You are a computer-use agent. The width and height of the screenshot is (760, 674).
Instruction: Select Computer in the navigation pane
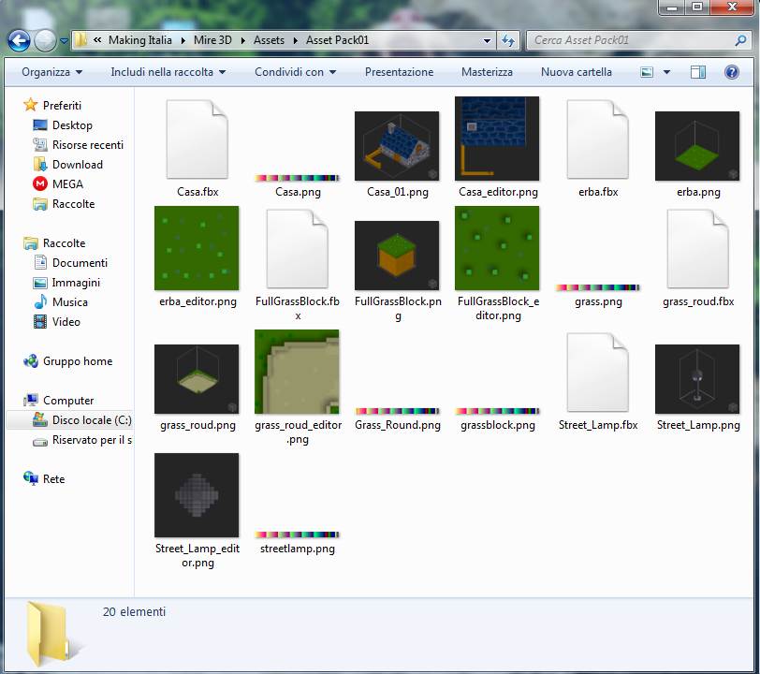68,401
